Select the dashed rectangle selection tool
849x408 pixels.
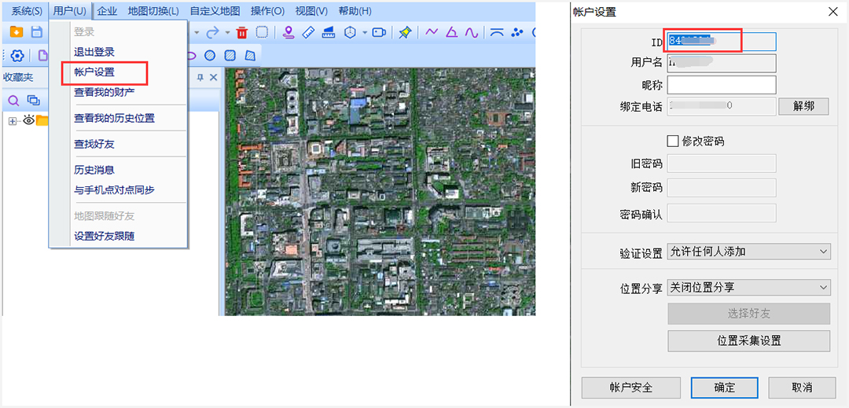pos(262,32)
